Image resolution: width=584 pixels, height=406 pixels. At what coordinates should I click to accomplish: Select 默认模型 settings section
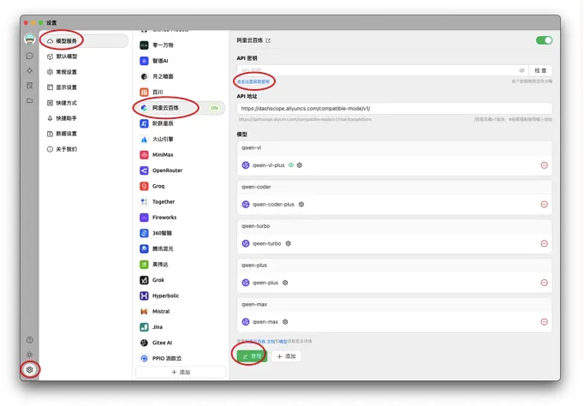pos(85,57)
